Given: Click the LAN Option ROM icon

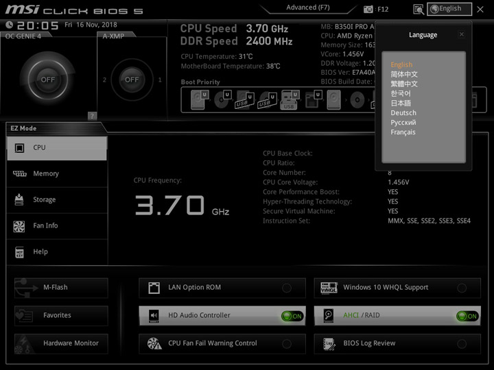Looking at the screenshot, I should point(154,288).
